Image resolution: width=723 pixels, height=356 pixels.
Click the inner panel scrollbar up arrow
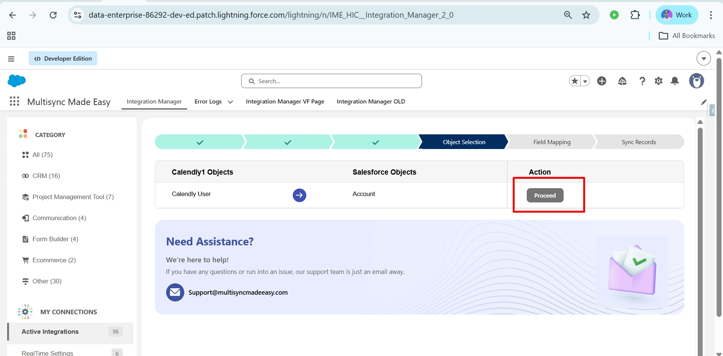pyautogui.click(x=700, y=122)
